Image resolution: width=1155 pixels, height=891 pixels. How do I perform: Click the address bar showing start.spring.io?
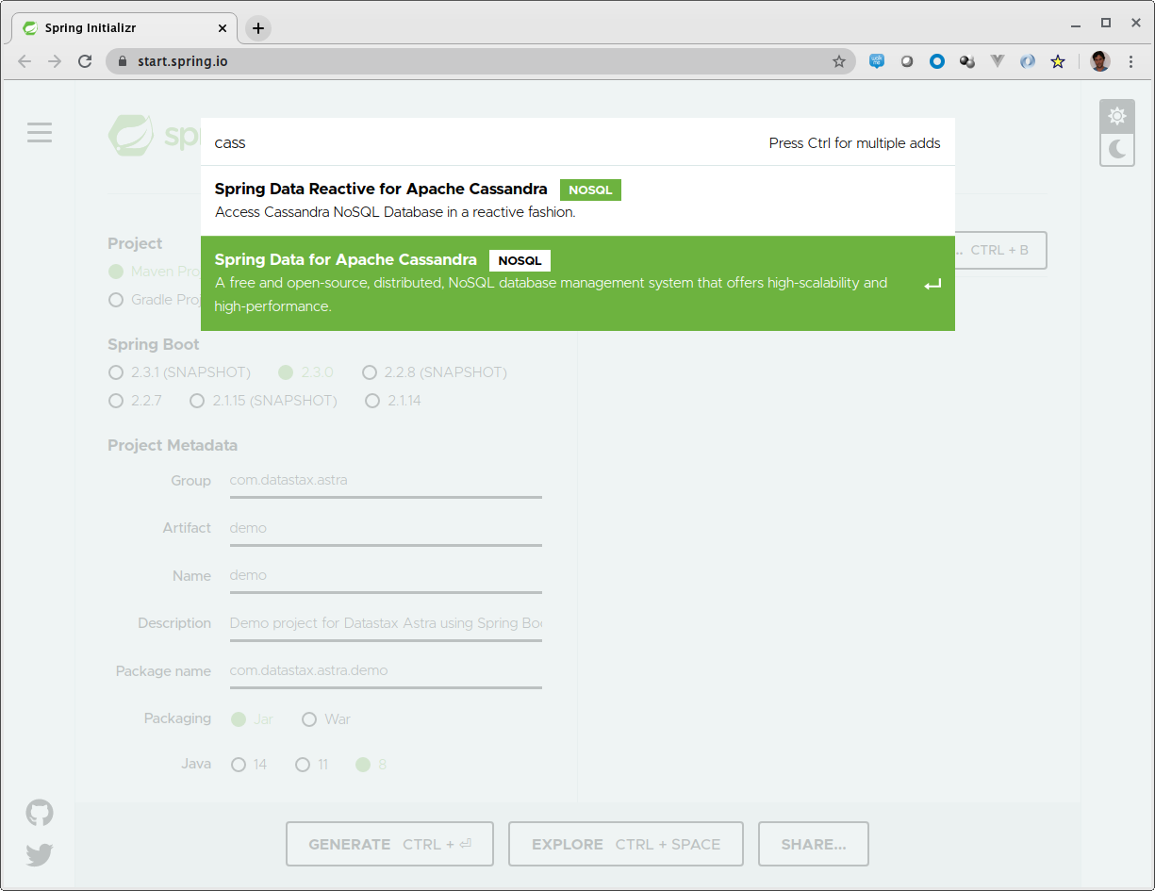click(481, 61)
